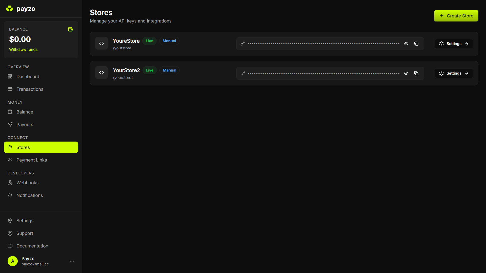
Task: Click the Payzo account avatar
Action: [x=12, y=261]
